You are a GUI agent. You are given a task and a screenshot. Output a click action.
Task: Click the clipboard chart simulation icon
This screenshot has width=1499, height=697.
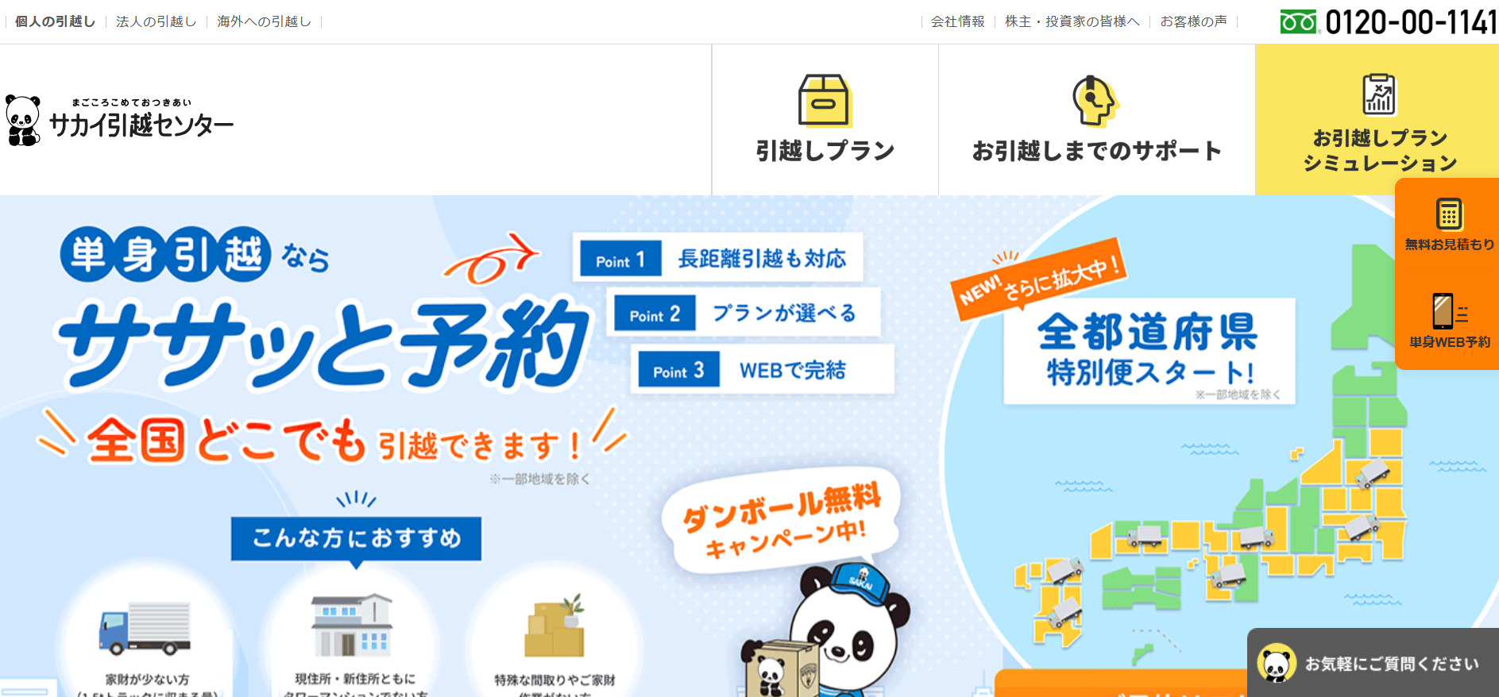(x=1379, y=94)
